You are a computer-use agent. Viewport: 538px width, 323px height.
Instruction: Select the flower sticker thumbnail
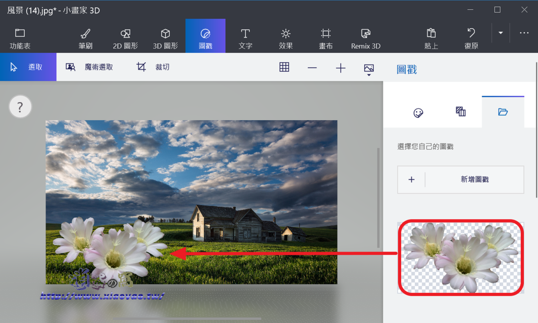461,258
